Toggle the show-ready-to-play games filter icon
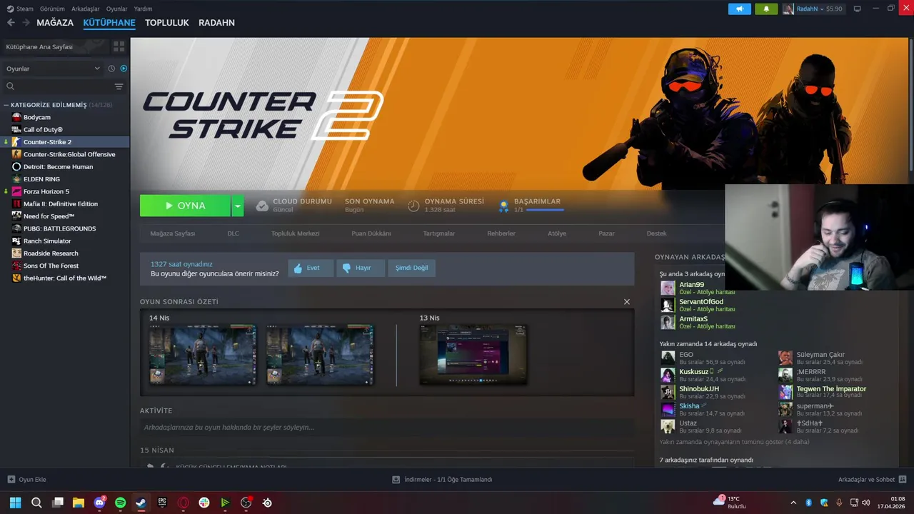Image resolution: width=914 pixels, height=514 pixels. pos(124,69)
